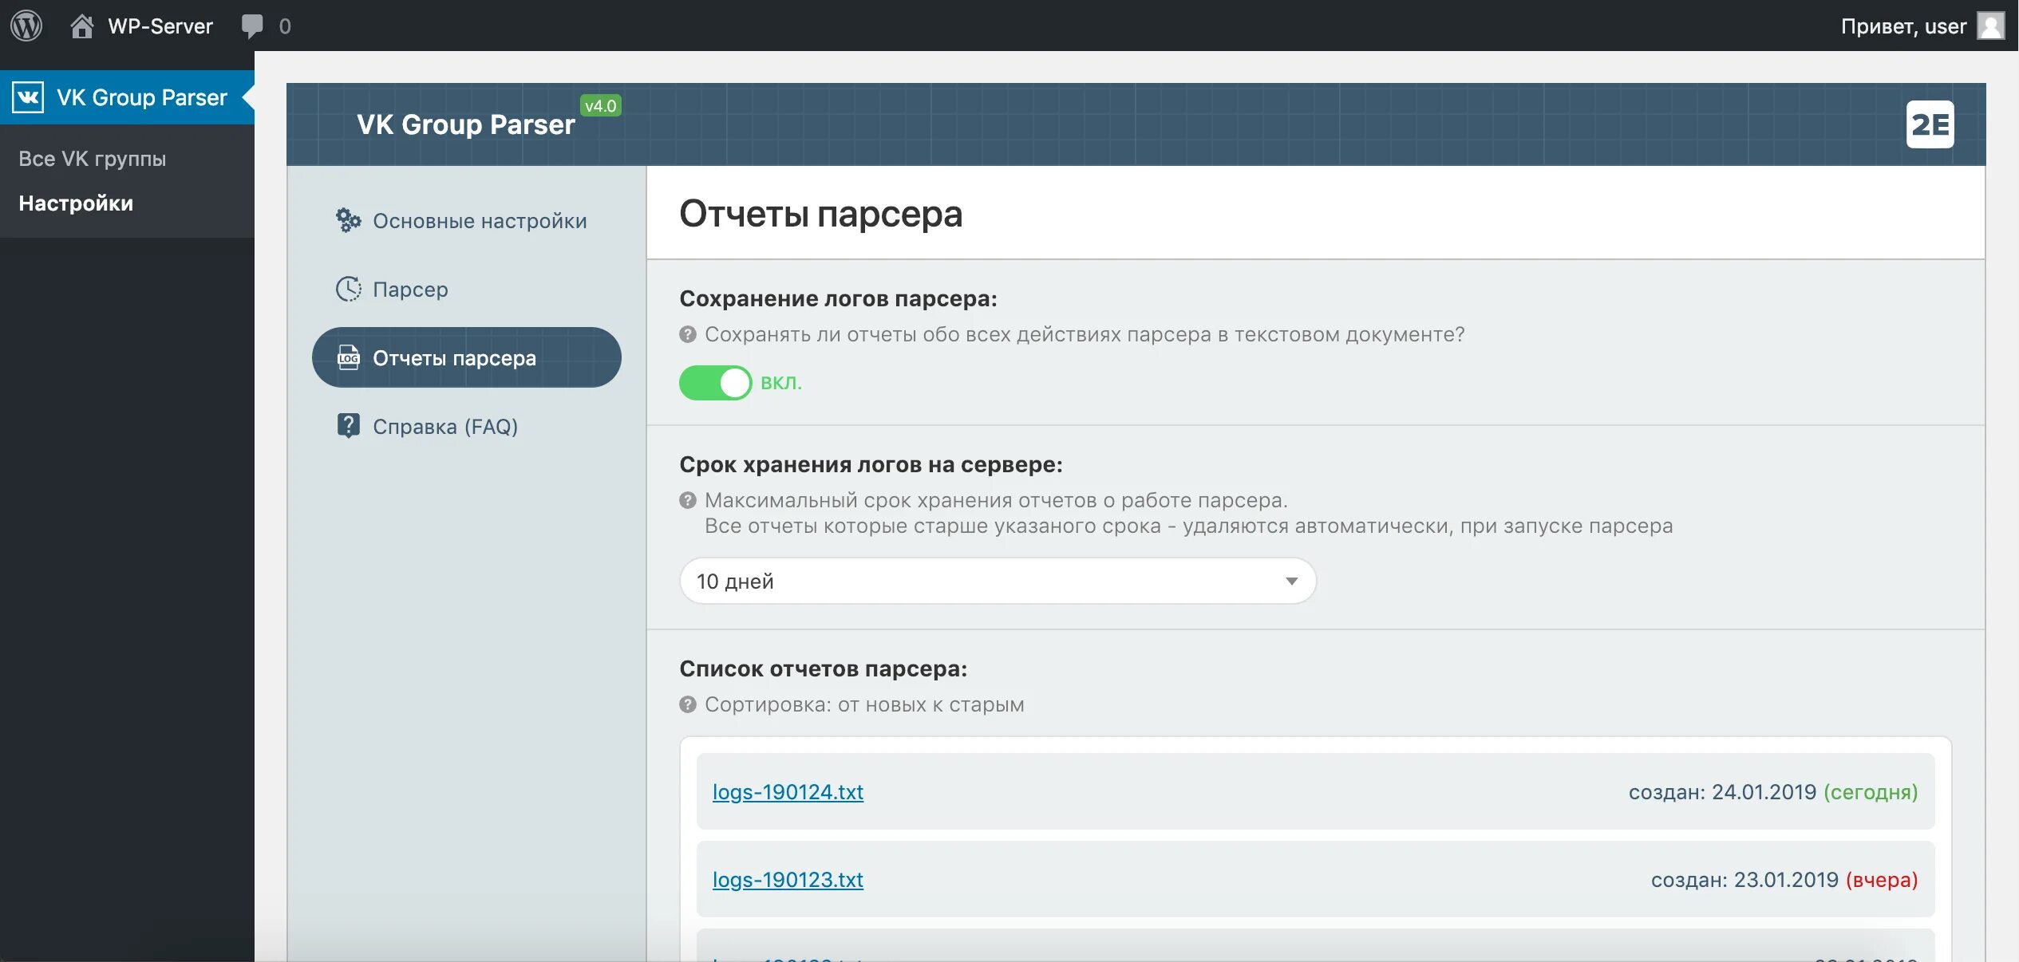Select Настройки in the sidebar menu

point(76,203)
